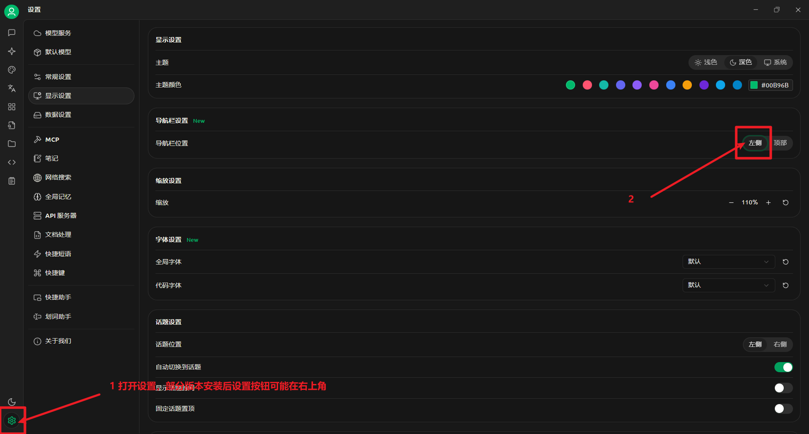Go to 数据设置 in settings menu
Screen dimensions: 809x434
(58, 115)
